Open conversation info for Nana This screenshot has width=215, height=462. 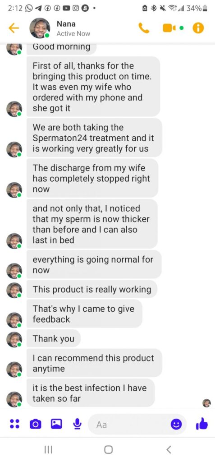(198, 28)
